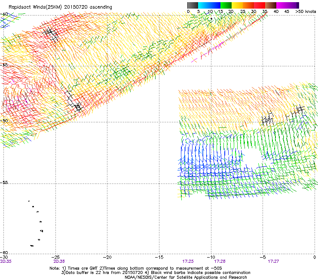318x280 pixels.
Task: Click the -20 longitude axis label
Action: point(107,257)
